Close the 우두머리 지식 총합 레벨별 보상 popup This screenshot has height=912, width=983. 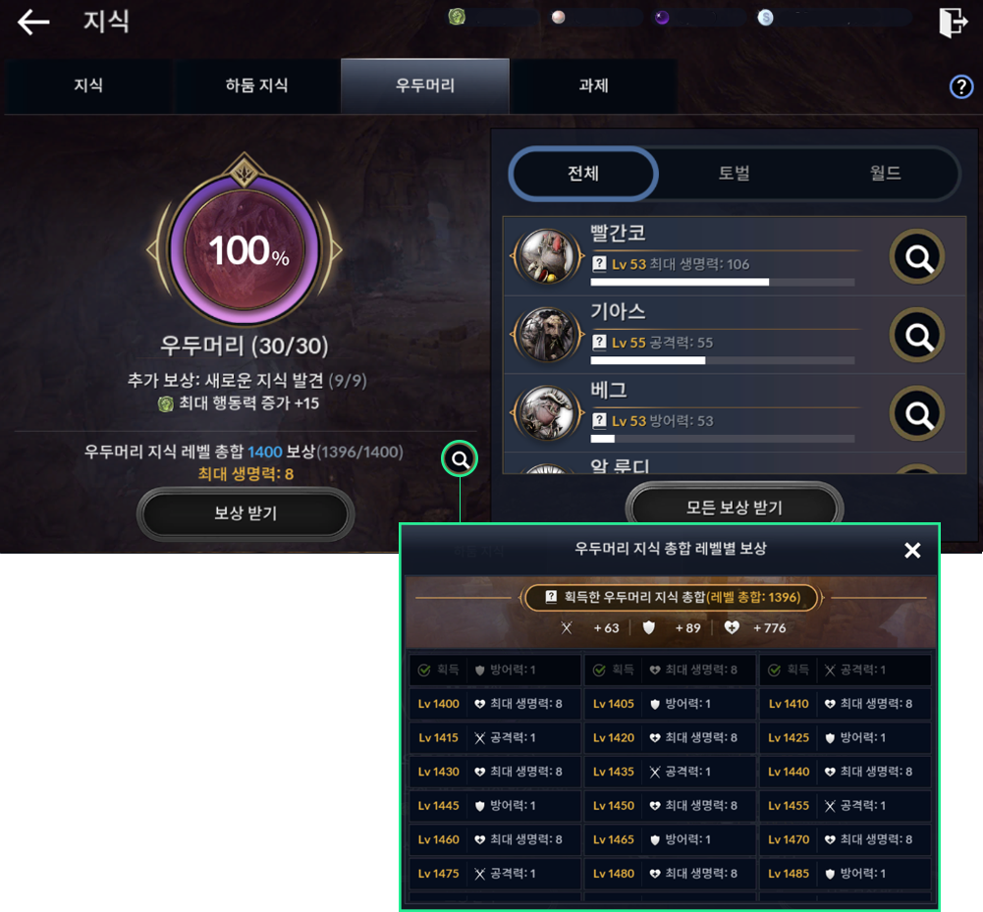[912, 551]
